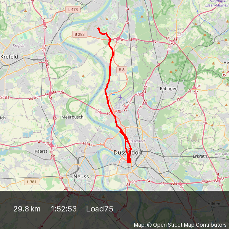
Task: Click the L 473 road shield
Action: pos(73,10)
